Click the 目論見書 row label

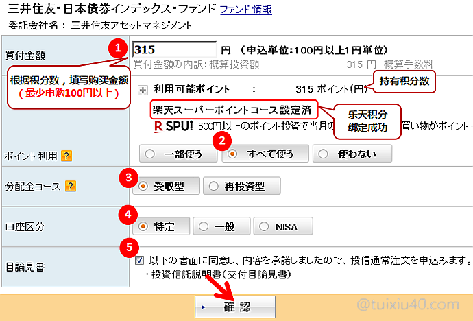tap(25, 267)
